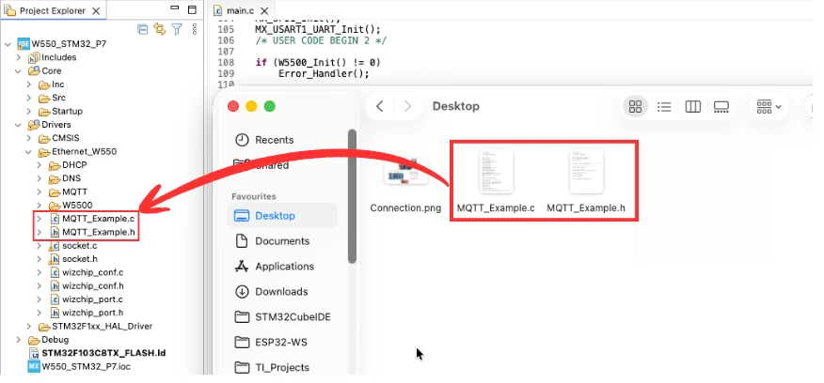
Task: Switch Finder to list view
Action: coord(664,107)
